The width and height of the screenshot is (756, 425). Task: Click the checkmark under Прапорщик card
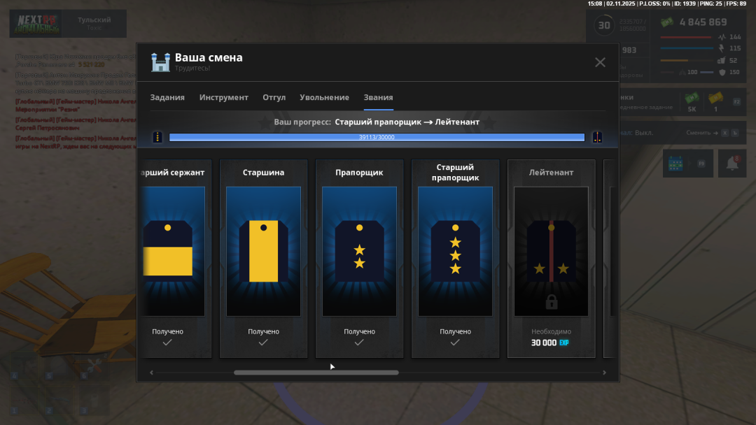[359, 343]
